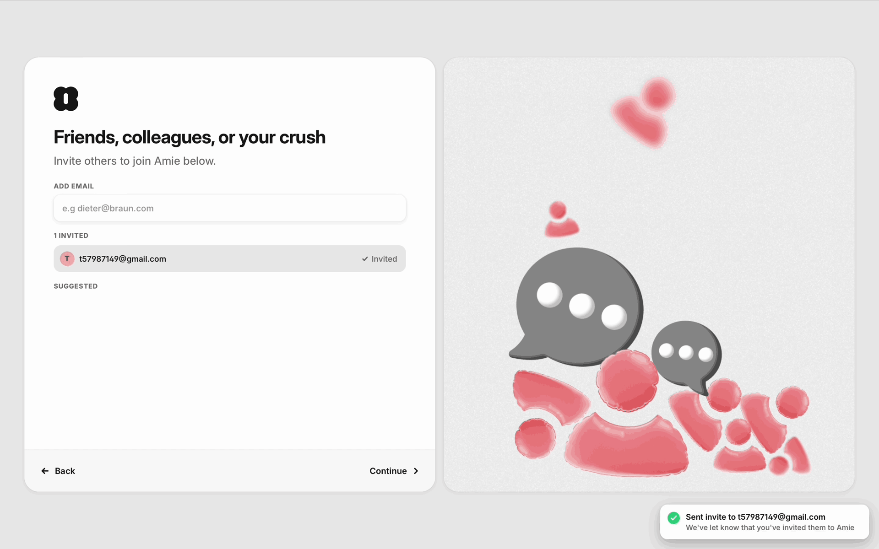Click the Invited checkmark status
The height and width of the screenshot is (549, 879).
[380, 259]
